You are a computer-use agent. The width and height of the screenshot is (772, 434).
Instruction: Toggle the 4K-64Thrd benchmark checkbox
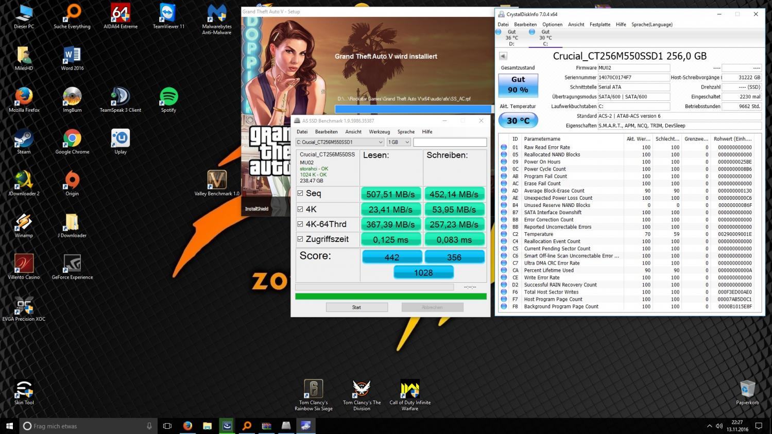[300, 224]
